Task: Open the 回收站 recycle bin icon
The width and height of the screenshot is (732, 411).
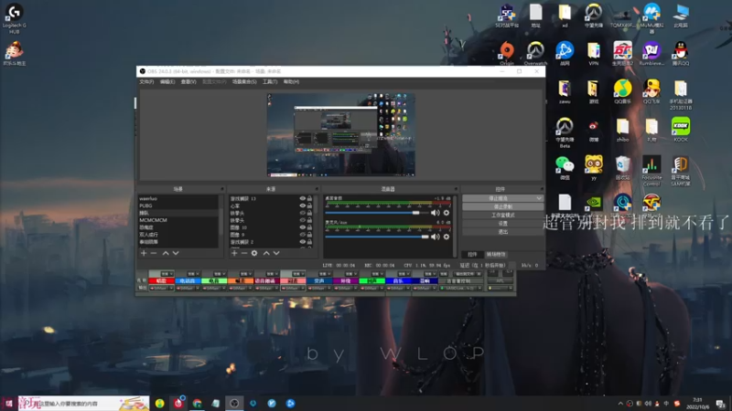Action: tap(622, 167)
